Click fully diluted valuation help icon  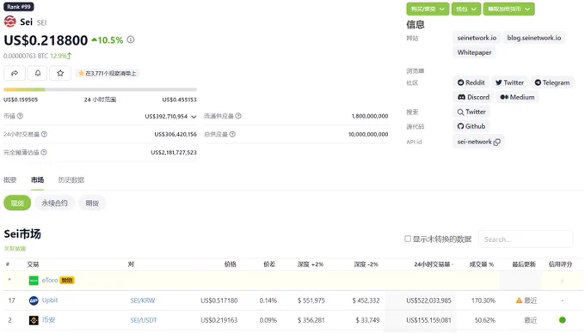pyautogui.click(x=44, y=152)
